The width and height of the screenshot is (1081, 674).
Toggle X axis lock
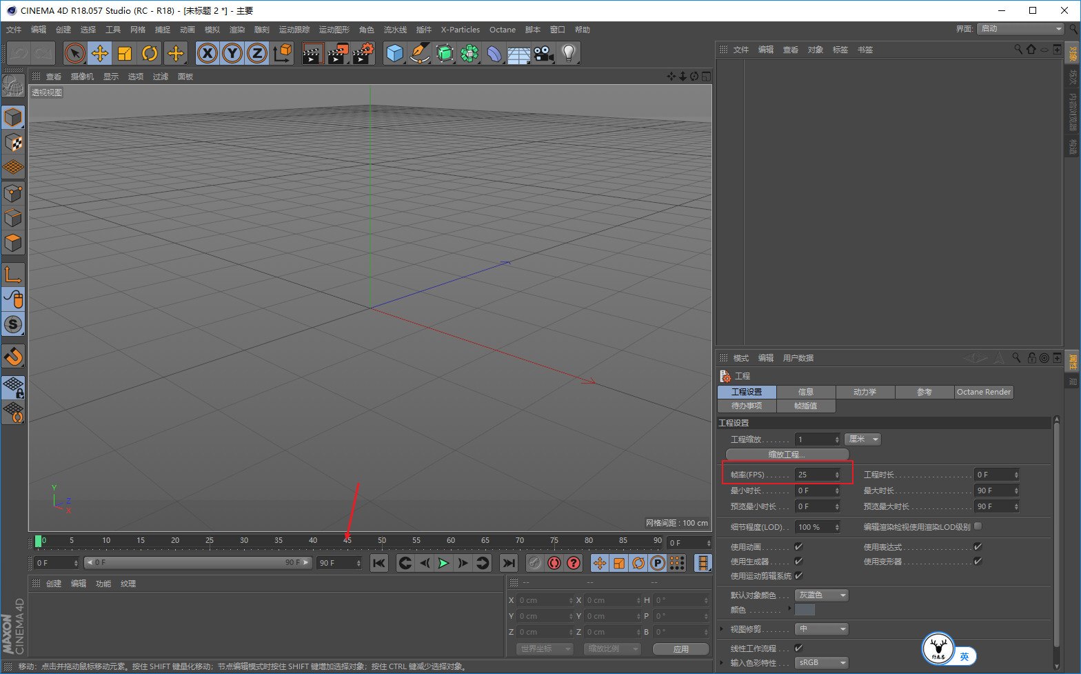click(x=207, y=53)
